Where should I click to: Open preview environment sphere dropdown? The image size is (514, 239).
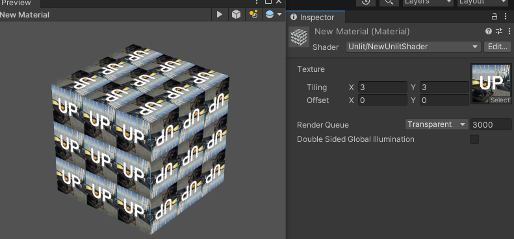point(274,15)
